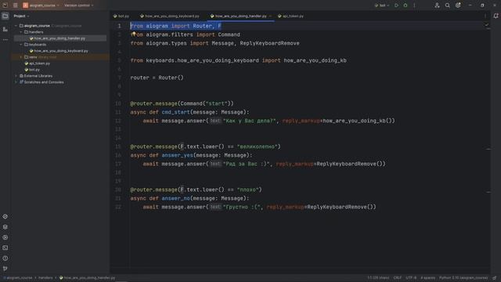Expand Scratches and Consoles node
This screenshot has width=501, height=282.
[x=16, y=82]
